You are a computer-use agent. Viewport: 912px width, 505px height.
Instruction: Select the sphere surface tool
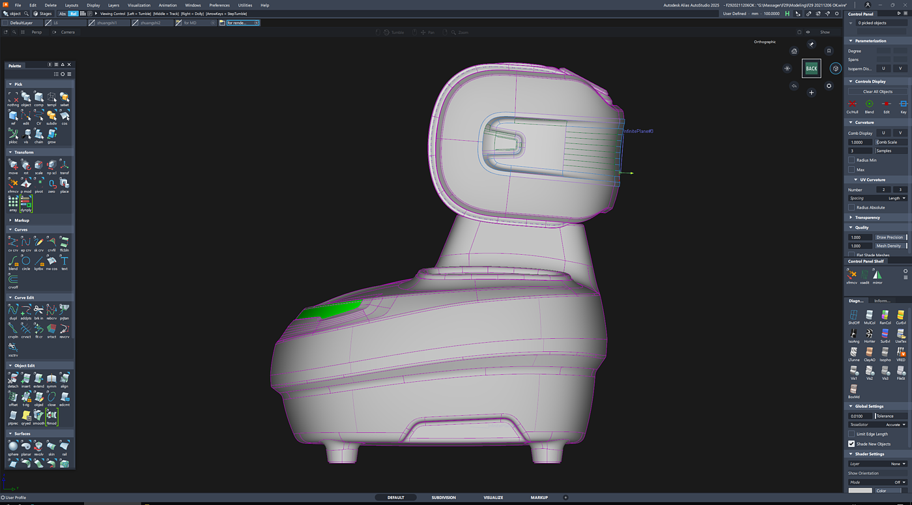click(13, 447)
